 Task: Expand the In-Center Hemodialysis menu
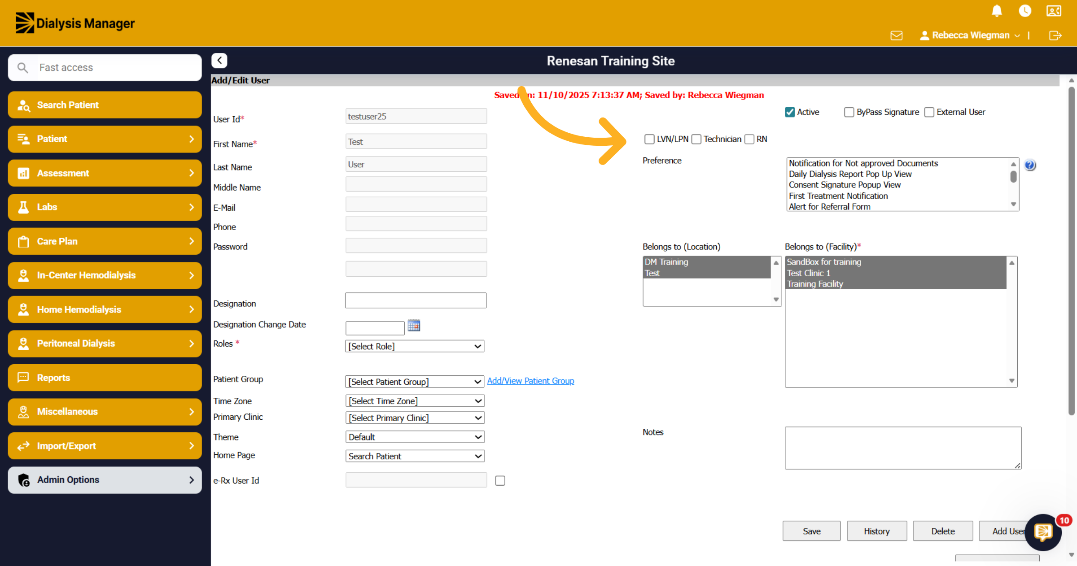pos(105,275)
